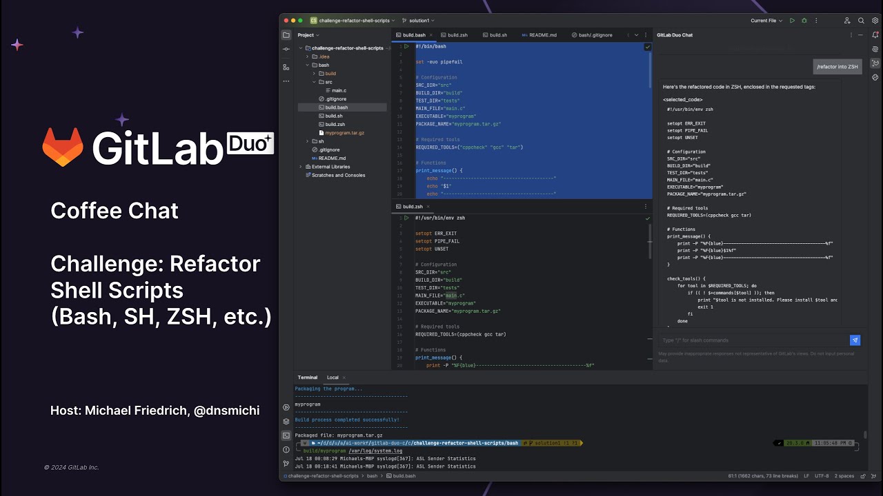
Task: Open the Project view dropdown
Action: coord(308,35)
